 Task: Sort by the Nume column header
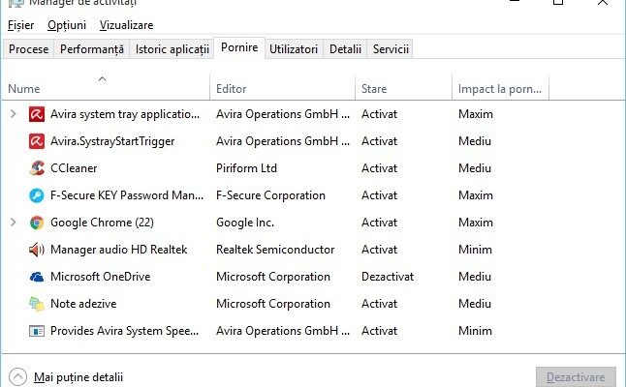pos(24,89)
